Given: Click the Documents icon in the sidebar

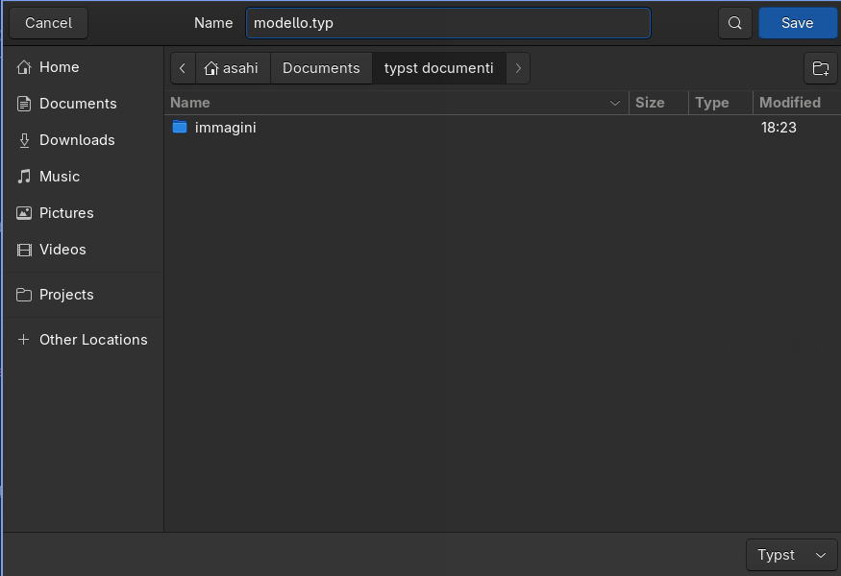Looking at the screenshot, I should point(24,104).
